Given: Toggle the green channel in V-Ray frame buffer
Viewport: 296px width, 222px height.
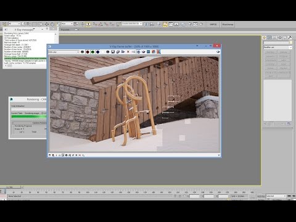Looking at the screenshot, I should (x=92, y=52).
